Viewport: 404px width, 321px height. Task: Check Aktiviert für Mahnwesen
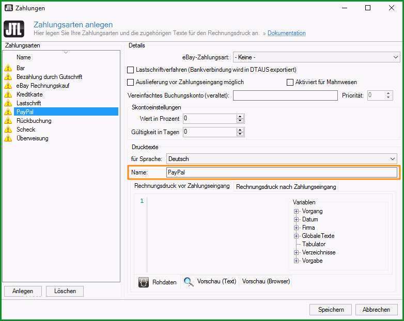(x=290, y=82)
